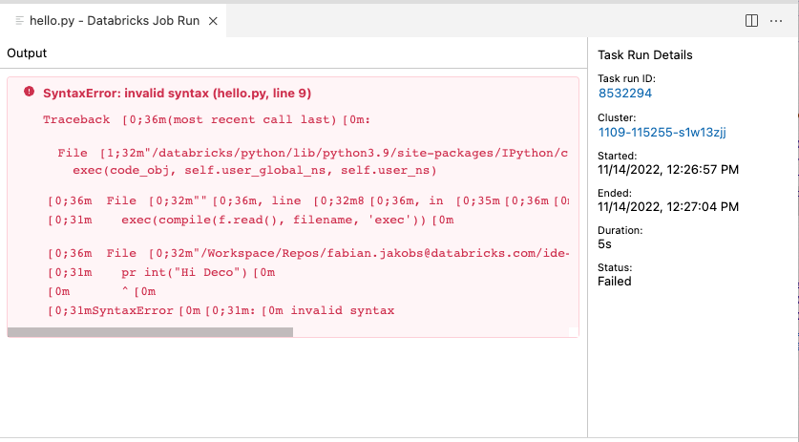Click the split editor icon
The image size is (799, 442).
pyautogui.click(x=751, y=20)
